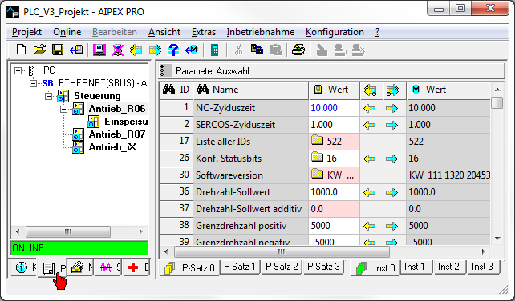Click the binoculars icon beside ID header
Screen dimensions: 515x301
pyautogui.click(x=168, y=90)
